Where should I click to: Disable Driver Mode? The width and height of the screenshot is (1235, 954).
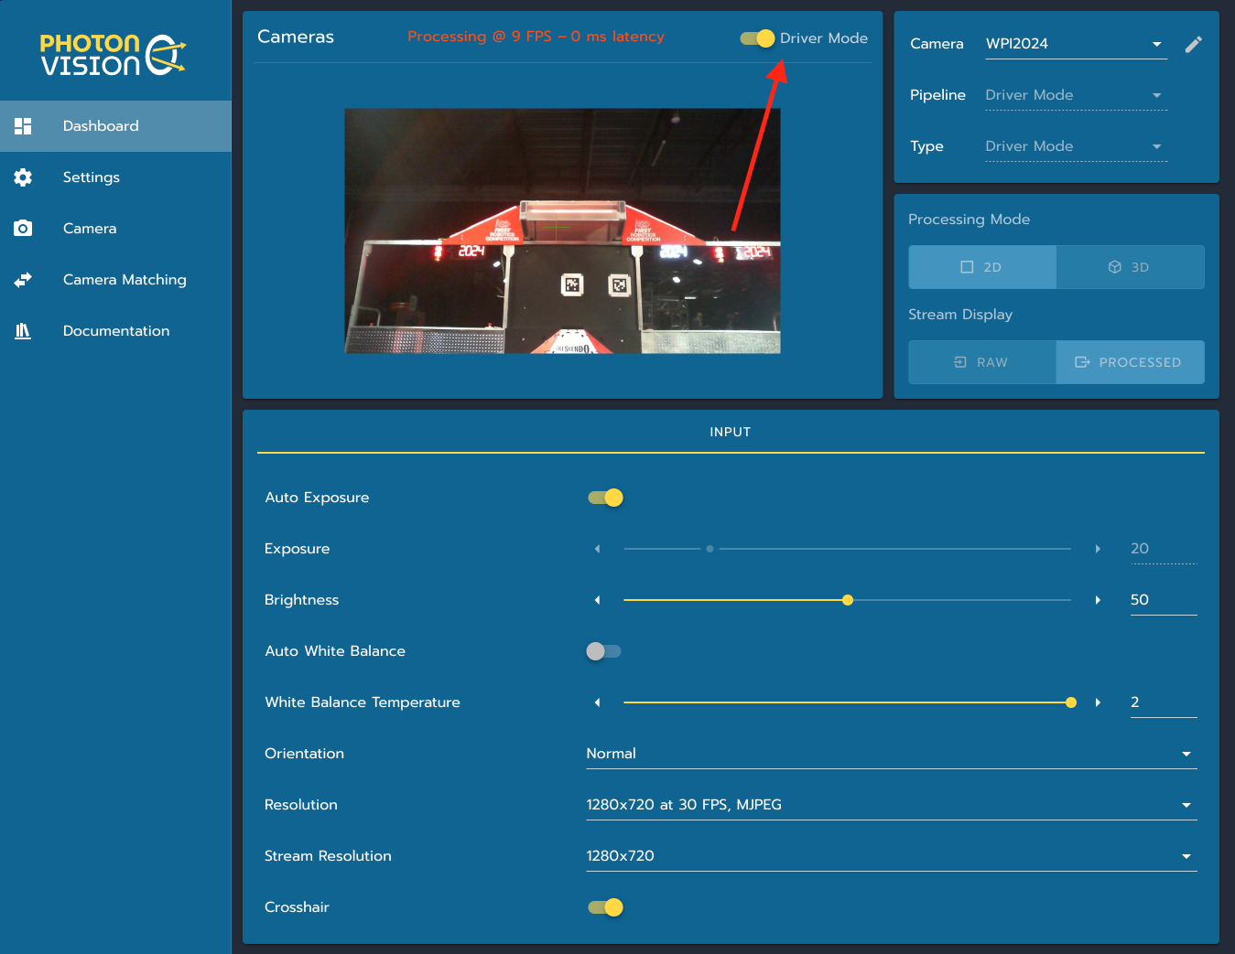755,38
